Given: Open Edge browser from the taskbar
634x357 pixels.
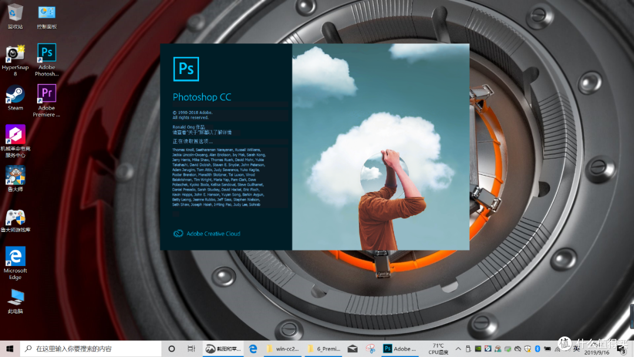Looking at the screenshot, I should (x=253, y=349).
